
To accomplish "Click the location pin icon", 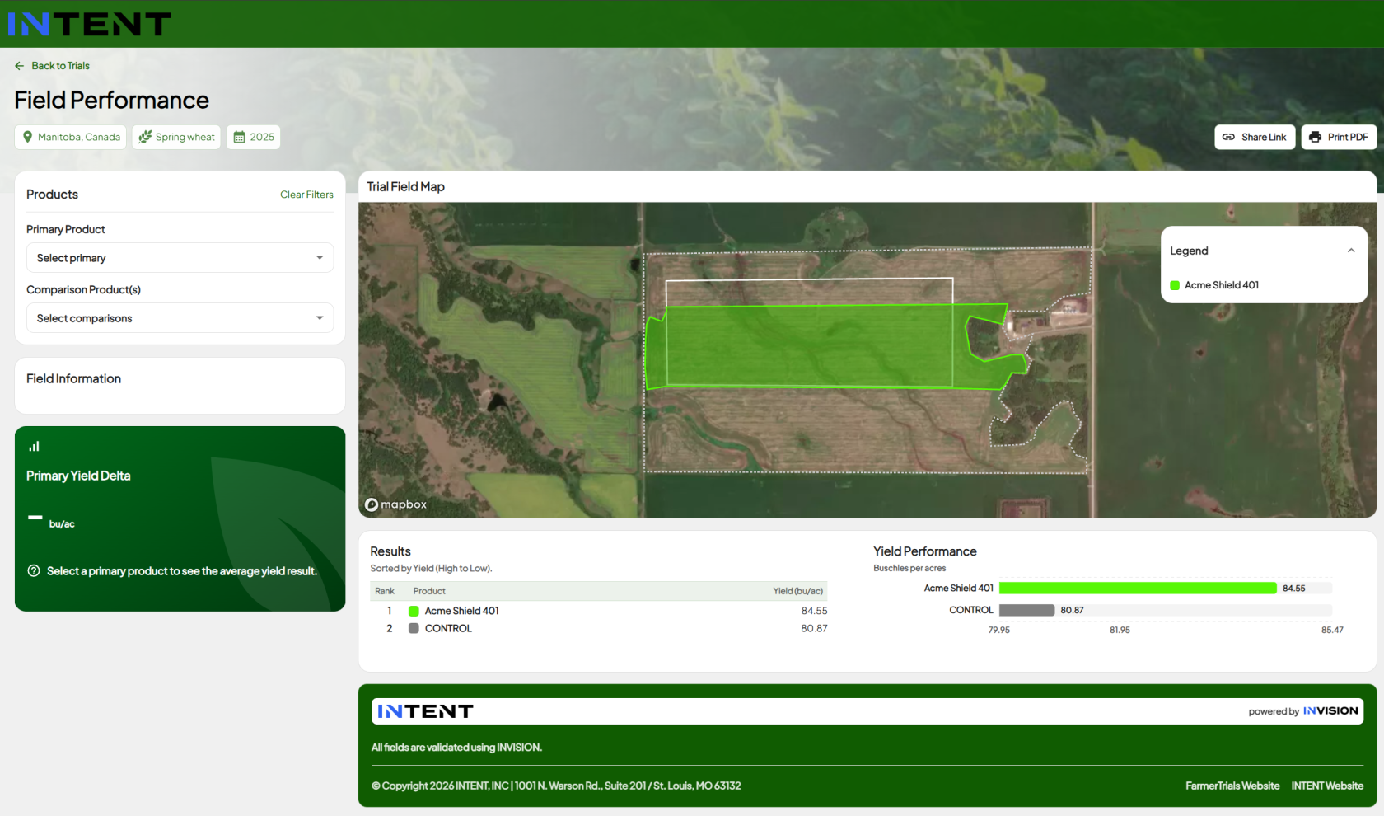I will tap(28, 137).
